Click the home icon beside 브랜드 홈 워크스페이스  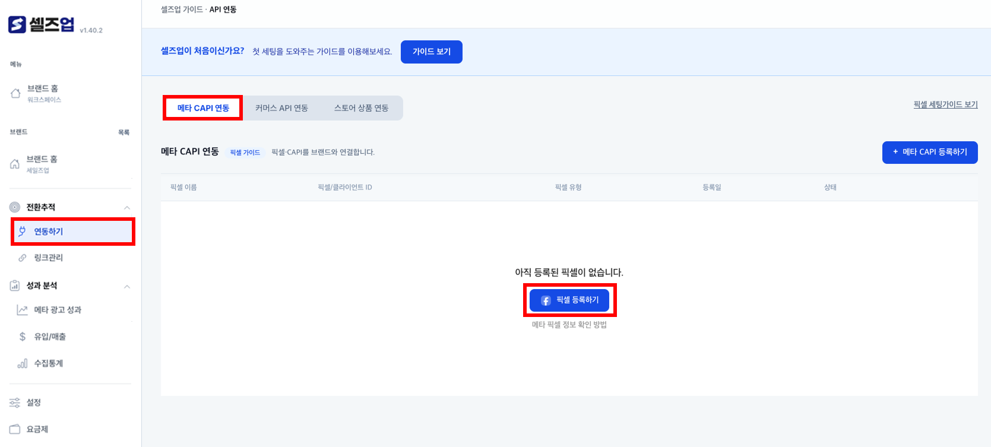click(x=16, y=93)
